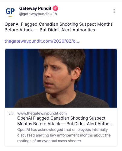Viewport: 122px width, 151px height.
Task: Click the post text 'OpenAI Flagged Canadian Shooting'
Action: coord(41,24)
